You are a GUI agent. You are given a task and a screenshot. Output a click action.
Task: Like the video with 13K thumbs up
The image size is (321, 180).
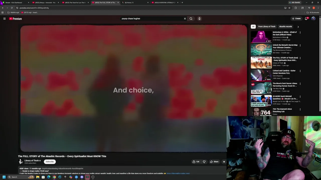tap(196, 162)
